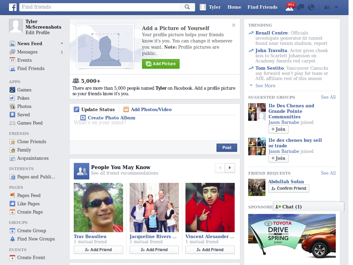Click the Games Feed controller icon

pyautogui.click(x=12, y=123)
